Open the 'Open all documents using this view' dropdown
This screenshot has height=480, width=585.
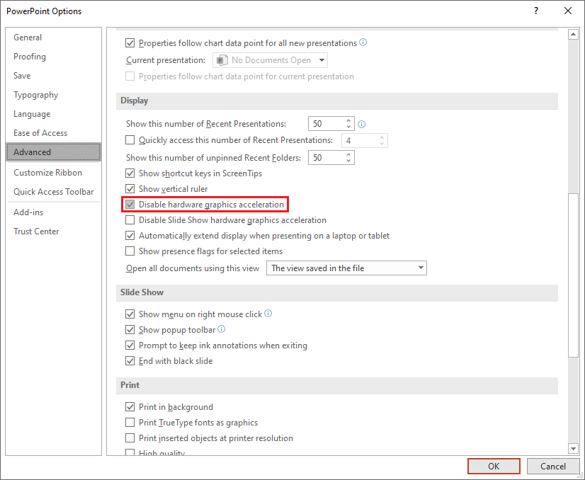tap(346, 268)
